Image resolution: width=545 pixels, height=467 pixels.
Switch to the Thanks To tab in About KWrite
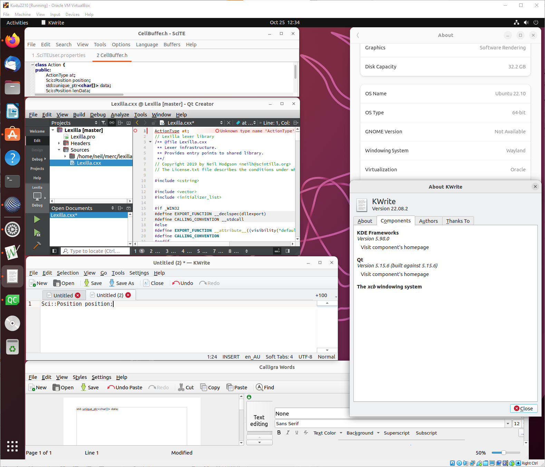(x=458, y=221)
